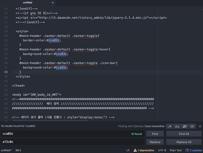
Task: Click the Replace button
Action: [155, 142]
